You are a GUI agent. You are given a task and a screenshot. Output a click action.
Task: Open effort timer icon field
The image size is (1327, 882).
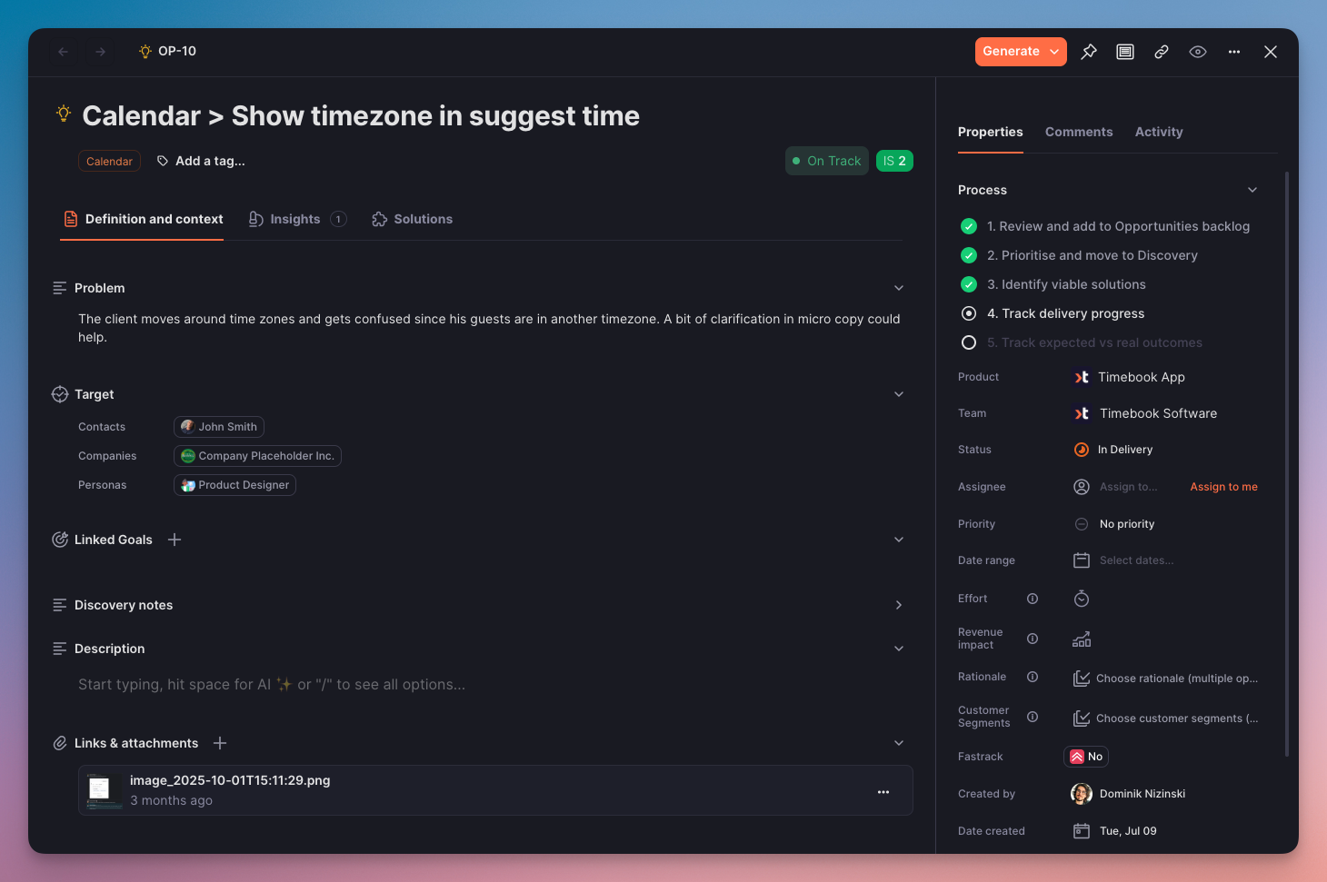click(1081, 599)
